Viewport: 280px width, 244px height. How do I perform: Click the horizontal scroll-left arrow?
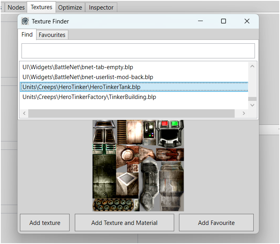click(x=24, y=113)
